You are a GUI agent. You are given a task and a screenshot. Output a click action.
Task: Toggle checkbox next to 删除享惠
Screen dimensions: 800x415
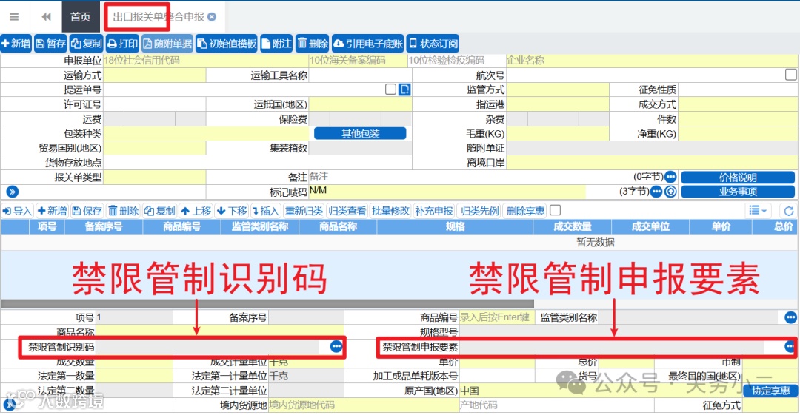pyautogui.click(x=556, y=210)
